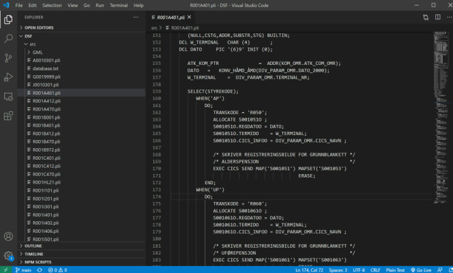
Task: Open R001C401.pli in the explorer
Action: coord(81,158)
